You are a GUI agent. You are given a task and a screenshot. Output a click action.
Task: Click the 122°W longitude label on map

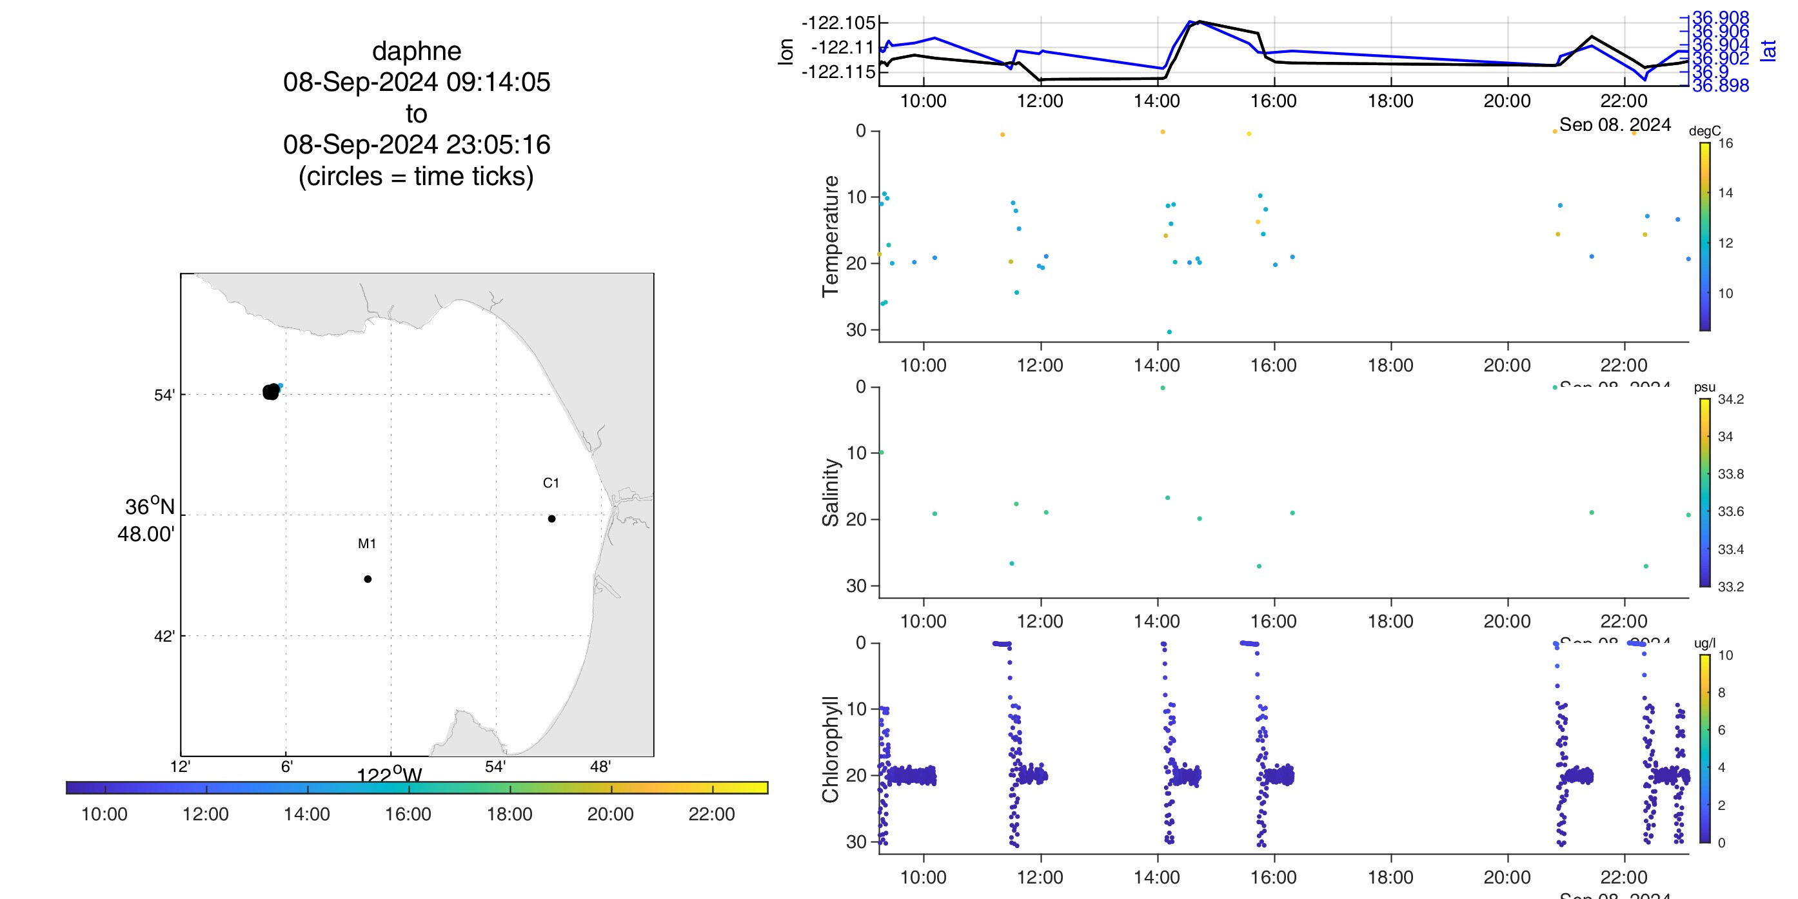coord(389,774)
